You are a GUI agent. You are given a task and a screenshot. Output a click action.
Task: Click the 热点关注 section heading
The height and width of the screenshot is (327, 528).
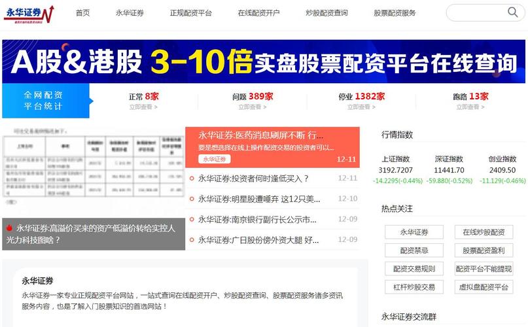tap(397, 209)
